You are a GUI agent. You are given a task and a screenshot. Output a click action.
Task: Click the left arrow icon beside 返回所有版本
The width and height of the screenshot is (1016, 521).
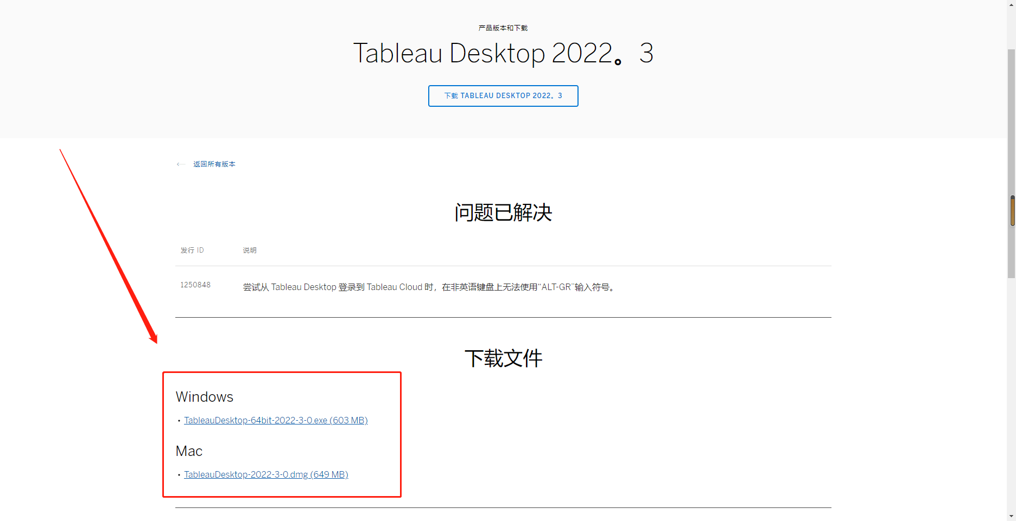pyautogui.click(x=181, y=164)
